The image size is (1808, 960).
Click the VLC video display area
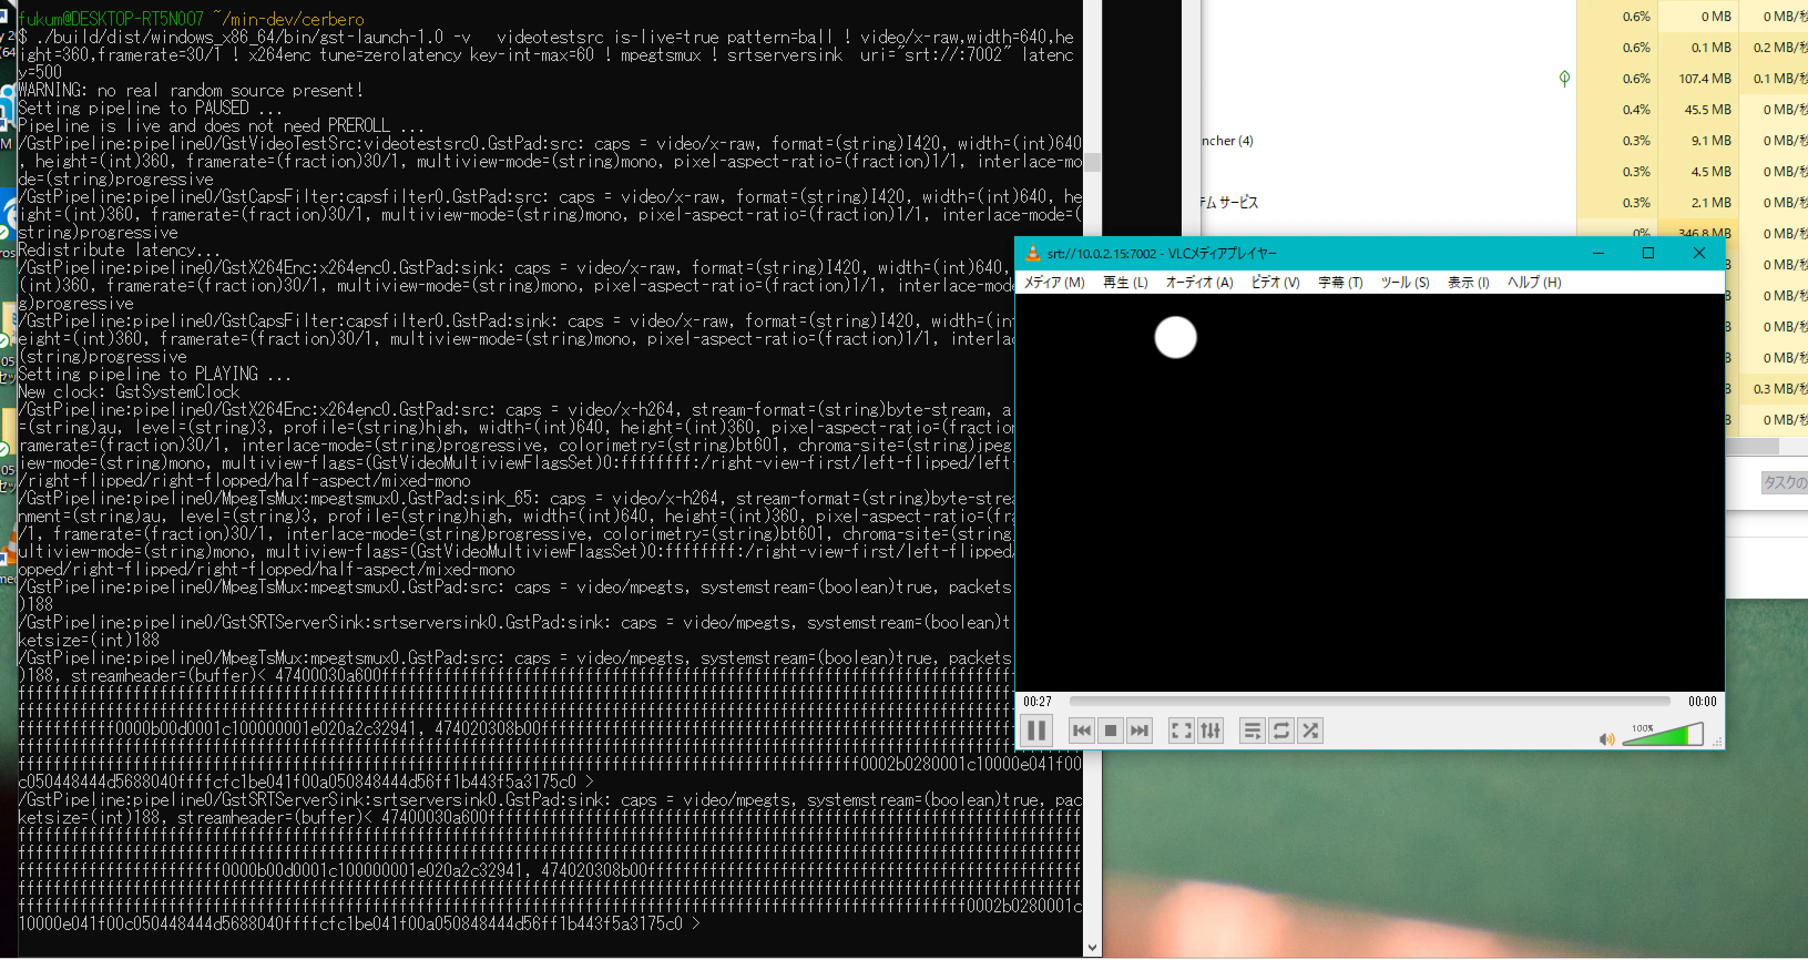pos(1370,493)
